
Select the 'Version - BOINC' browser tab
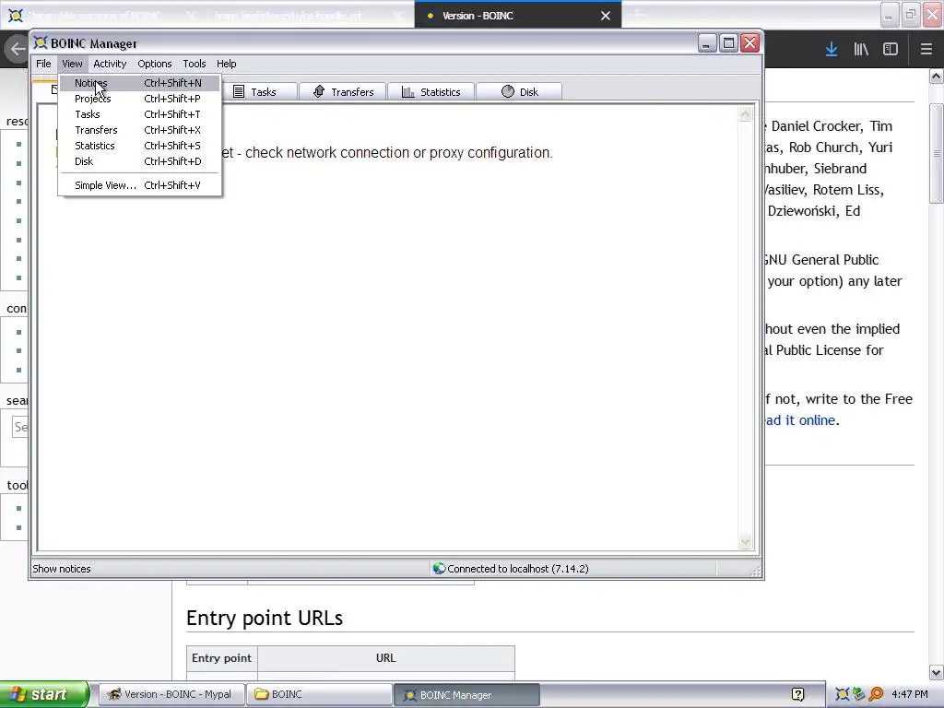click(x=518, y=15)
